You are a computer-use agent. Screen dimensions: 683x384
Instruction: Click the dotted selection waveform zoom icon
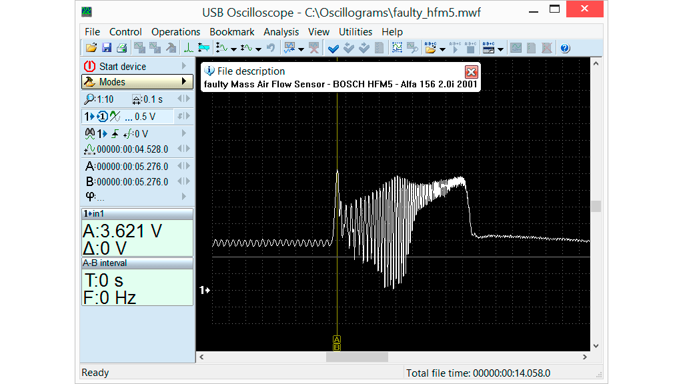(397, 48)
